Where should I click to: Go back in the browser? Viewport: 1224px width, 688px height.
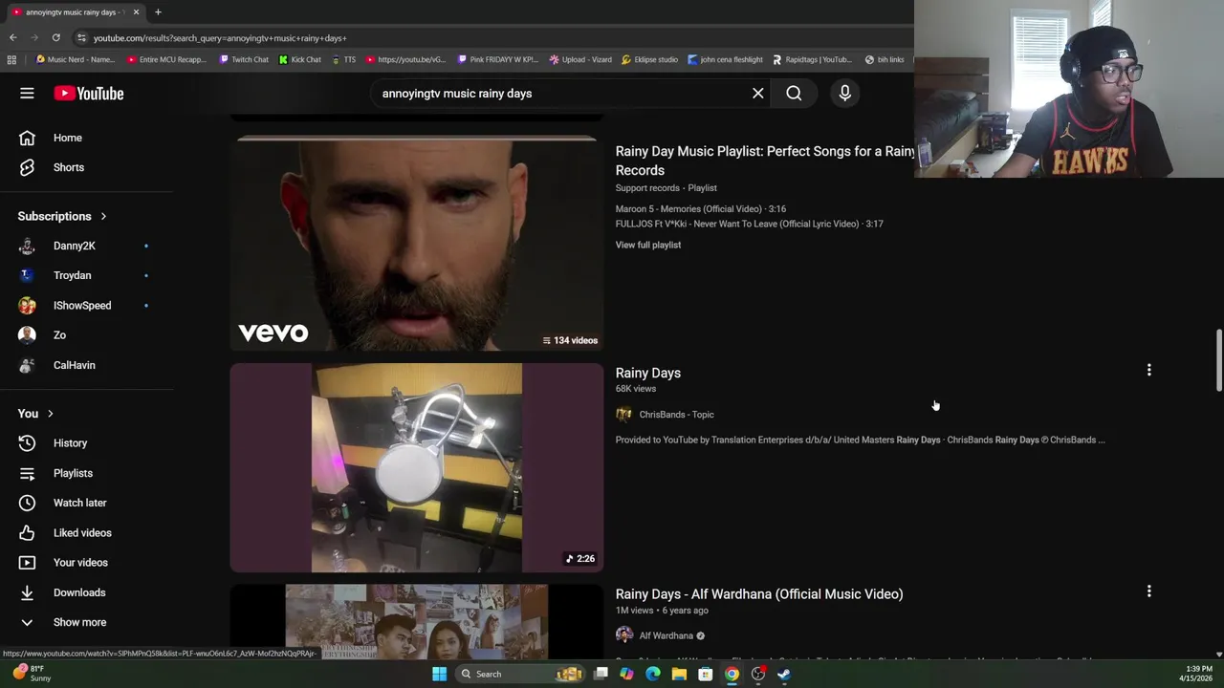12,37
